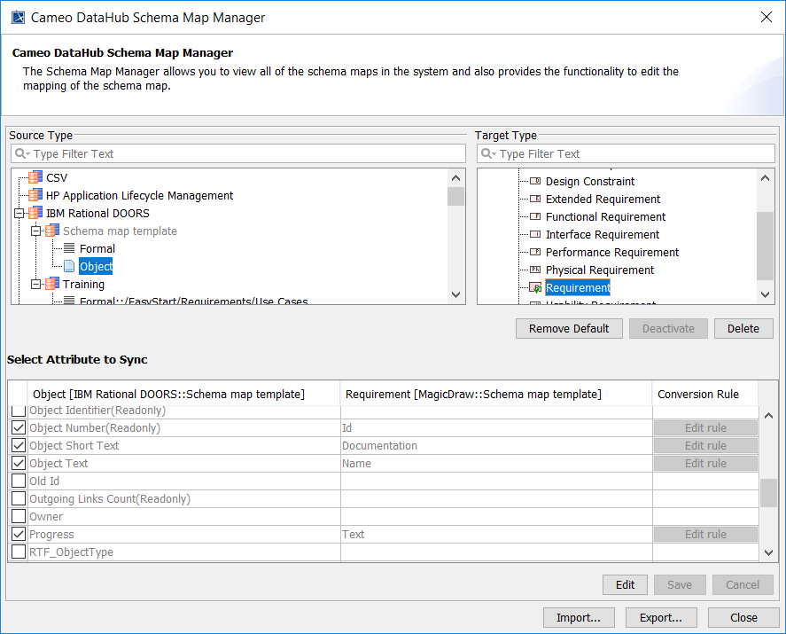Click the Design Constraint type icon
Viewport: 786px width, 634px height.
(535, 182)
